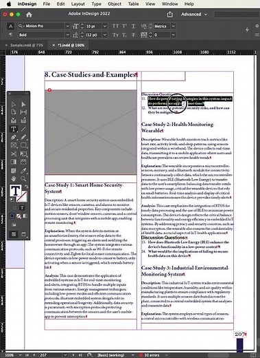Apply gradient swatch button in toolbox
260x358 pixels.
25,215
